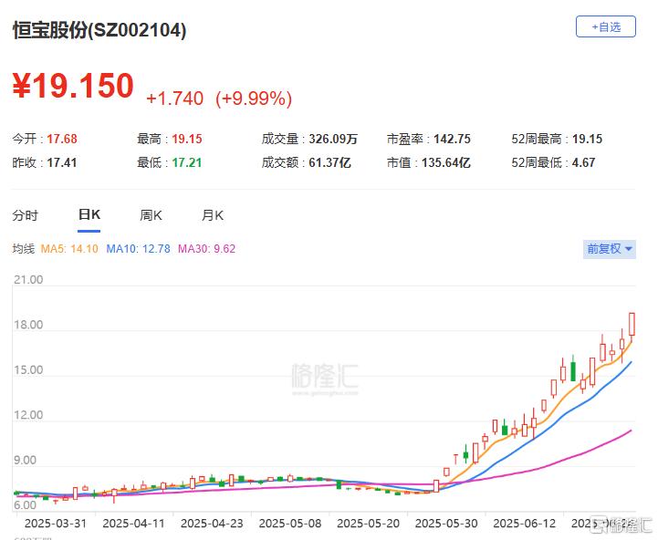Viewport: 658px width, 540px height.
Task: Switch to the 分时 chart tab
Action: pos(26,215)
